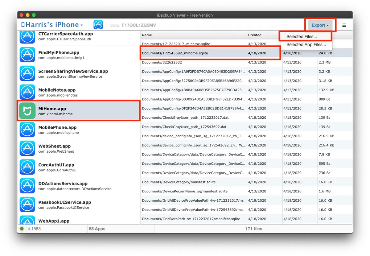Image resolution: width=370 pixels, height=256 pixels.
Task: Sort files by the Name column
Action: point(146,35)
